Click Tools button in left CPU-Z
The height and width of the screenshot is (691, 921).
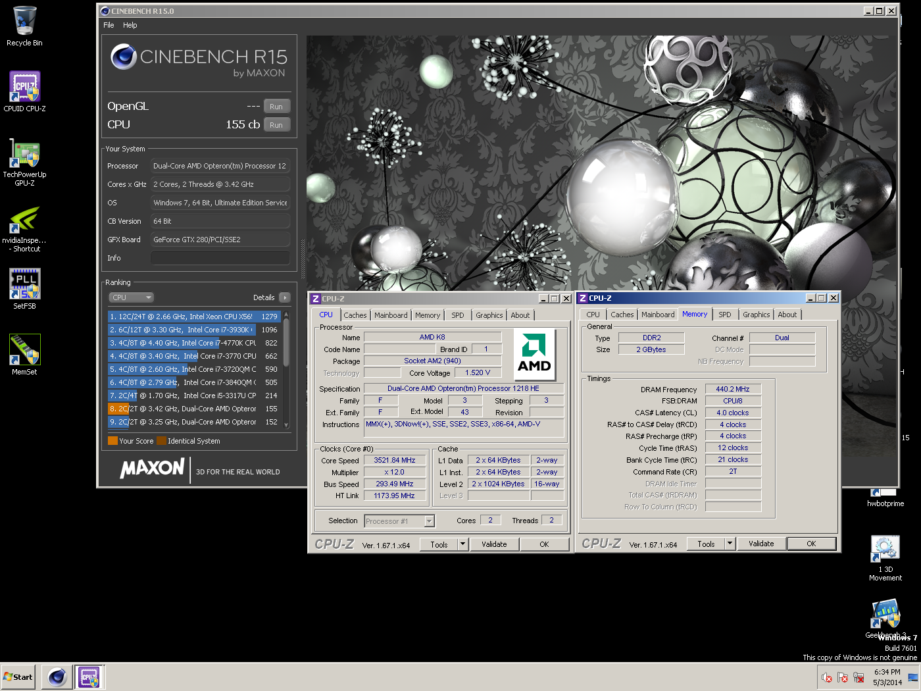439,544
